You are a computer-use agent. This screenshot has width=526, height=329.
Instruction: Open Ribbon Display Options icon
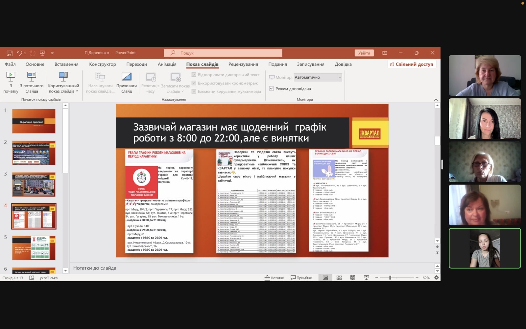[x=385, y=53]
